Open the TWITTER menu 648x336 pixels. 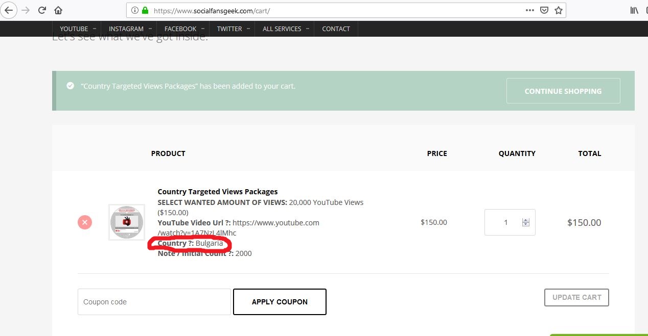coord(232,29)
